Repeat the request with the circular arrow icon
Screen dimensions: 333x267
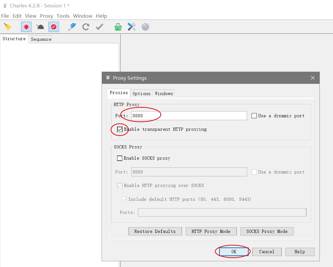tap(86, 27)
